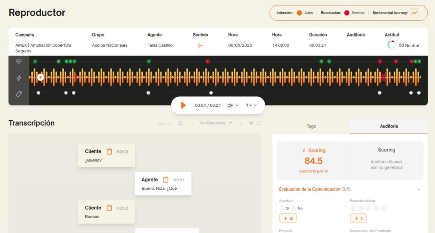The image size is (435, 233).
Task: Click the orange Intención Altas indicator
Action: pyautogui.click(x=299, y=13)
